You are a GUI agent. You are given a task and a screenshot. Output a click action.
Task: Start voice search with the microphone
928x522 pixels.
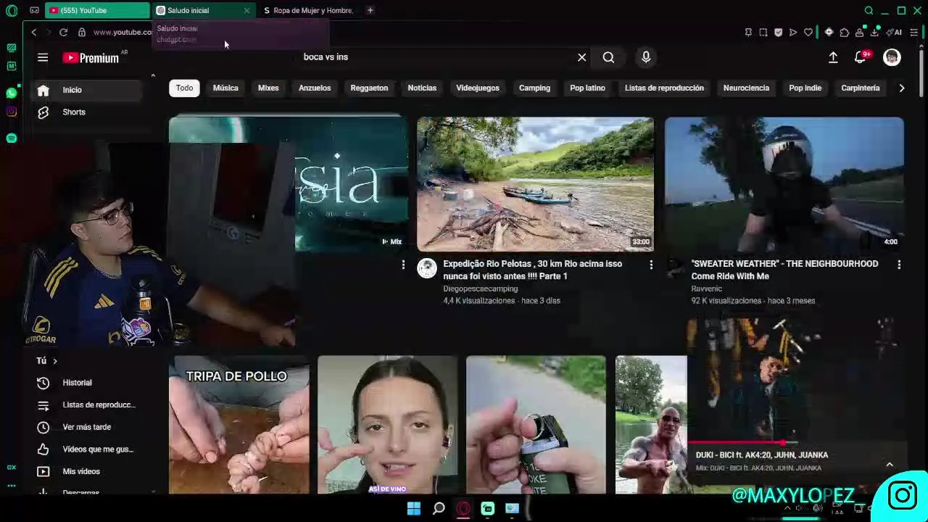tap(646, 57)
